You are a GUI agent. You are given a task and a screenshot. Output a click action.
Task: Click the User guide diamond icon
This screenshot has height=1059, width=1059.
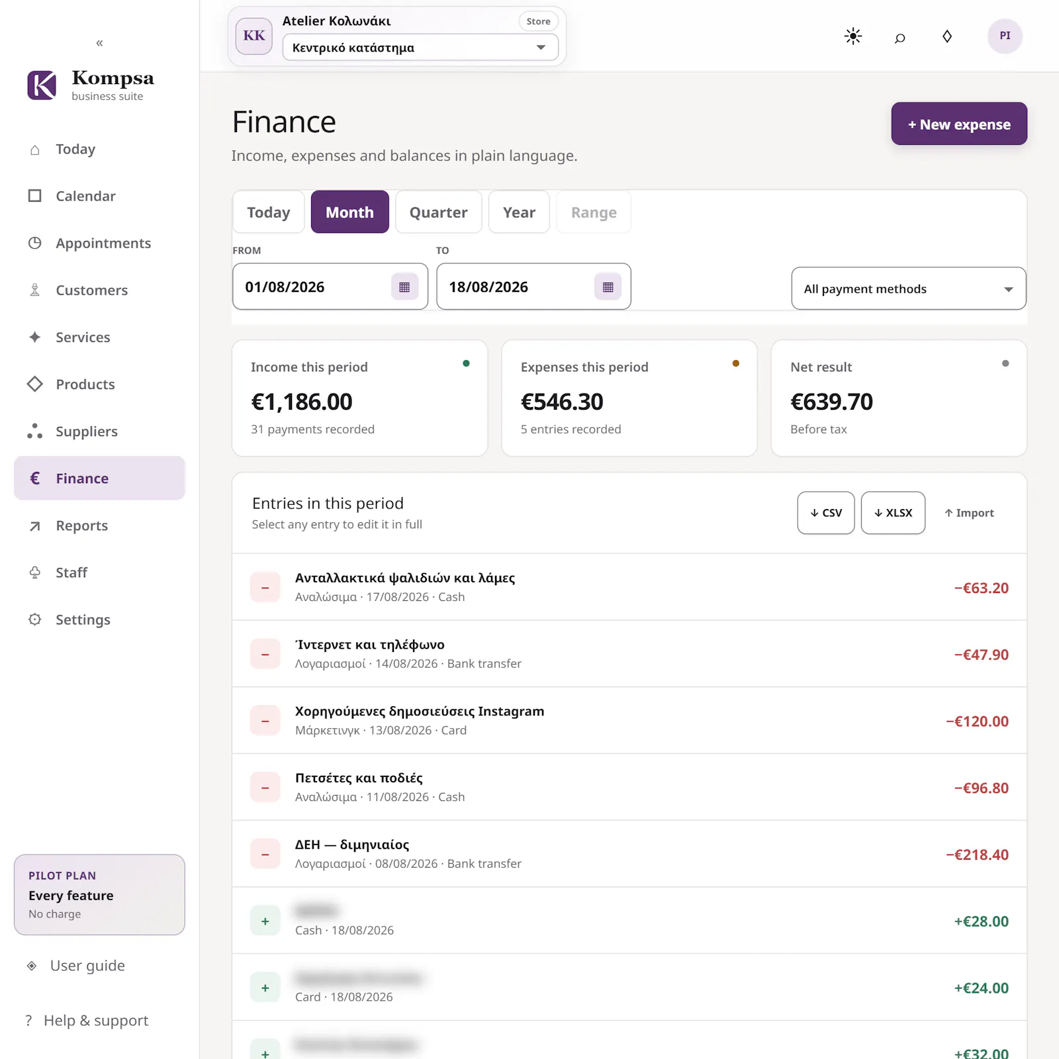(x=32, y=966)
